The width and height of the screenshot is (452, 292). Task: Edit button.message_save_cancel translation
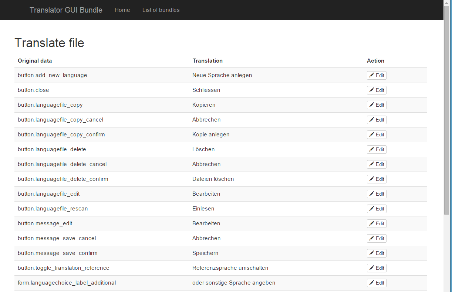pyautogui.click(x=377, y=238)
